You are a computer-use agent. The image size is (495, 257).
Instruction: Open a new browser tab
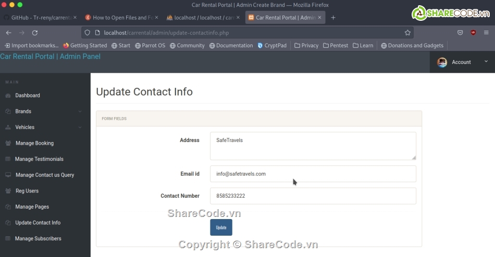333,18
